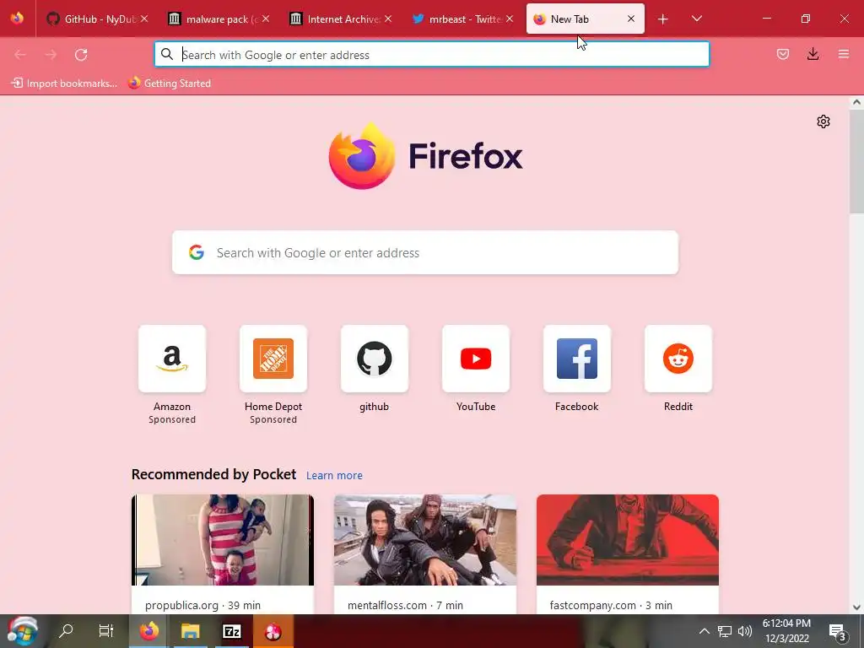Image resolution: width=864 pixels, height=648 pixels.
Task: Open the notification action center
Action: [x=837, y=631]
